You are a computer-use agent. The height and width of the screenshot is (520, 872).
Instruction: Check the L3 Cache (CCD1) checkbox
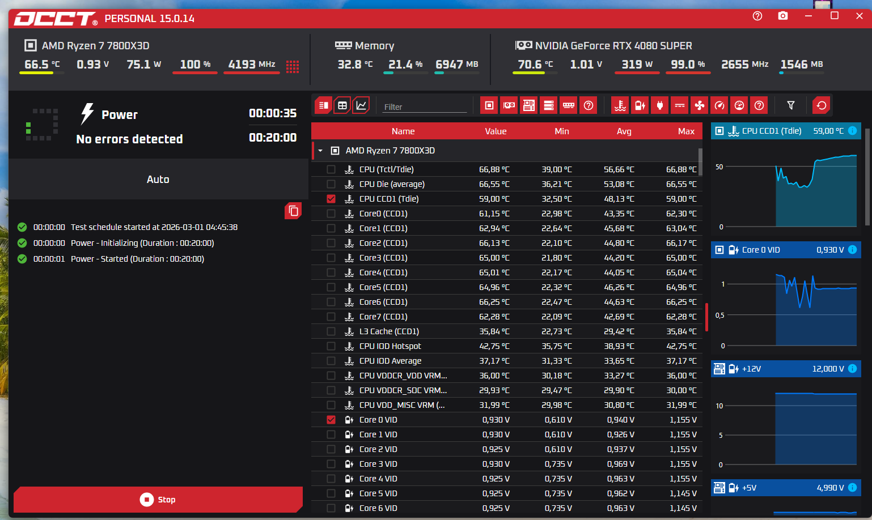coord(331,331)
